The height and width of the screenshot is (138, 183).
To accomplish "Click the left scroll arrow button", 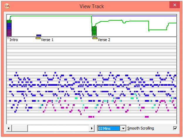I will pos(9,128).
